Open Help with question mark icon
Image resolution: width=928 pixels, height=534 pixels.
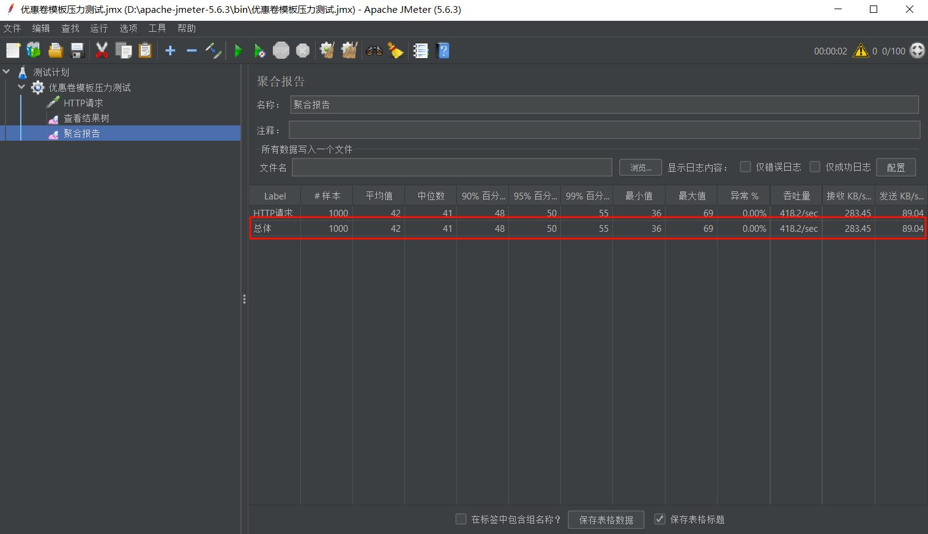444,51
